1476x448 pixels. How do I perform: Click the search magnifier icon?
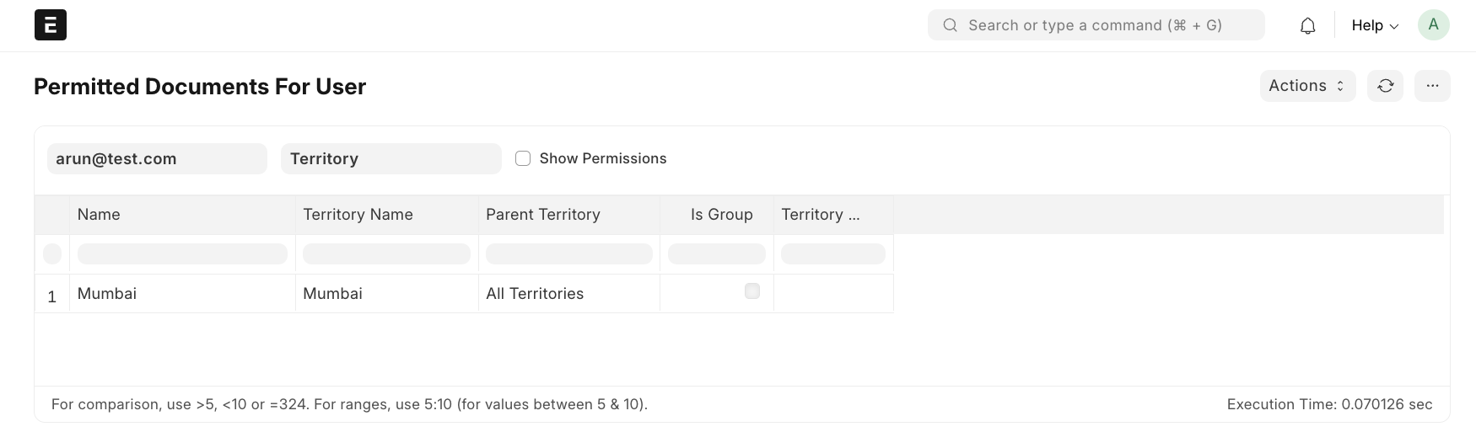pyautogui.click(x=950, y=25)
